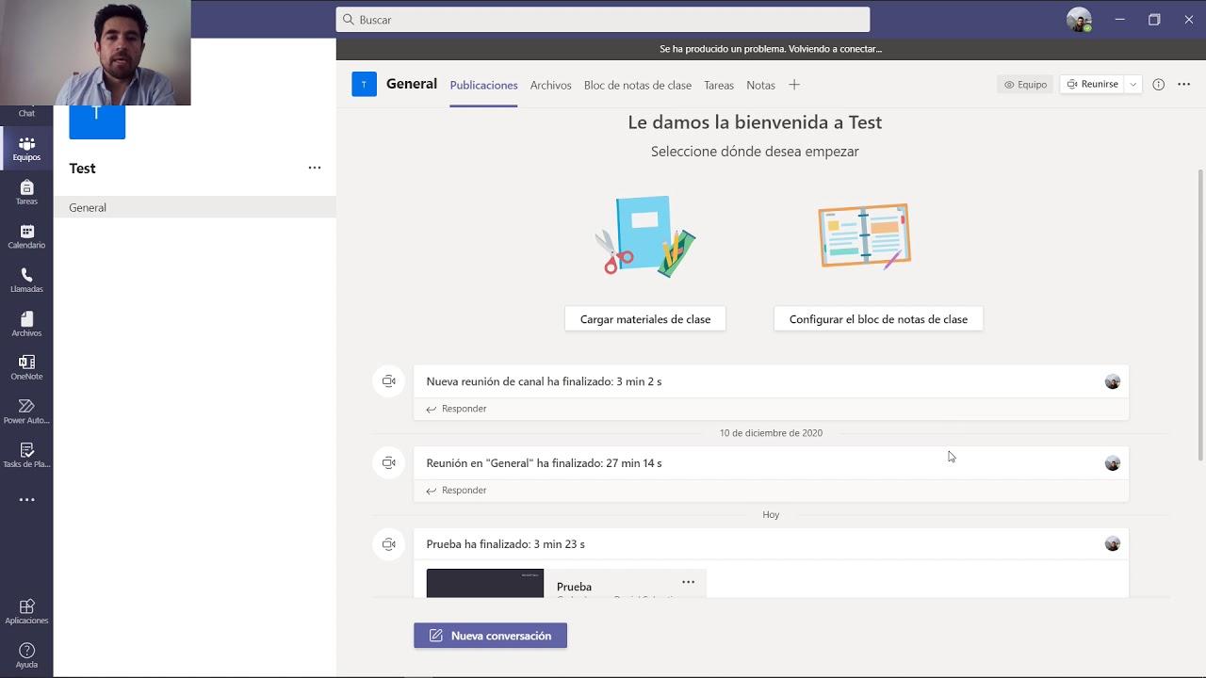This screenshot has width=1206, height=678.
Task: Open Tareas in the left sidebar
Action: [x=26, y=192]
